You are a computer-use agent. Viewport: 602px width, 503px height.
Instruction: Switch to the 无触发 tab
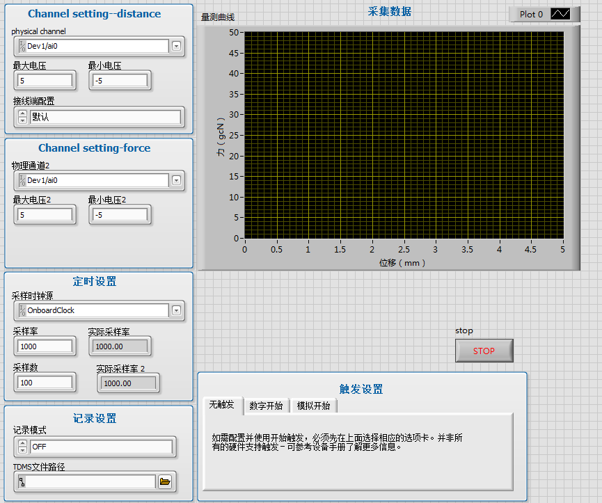221,405
